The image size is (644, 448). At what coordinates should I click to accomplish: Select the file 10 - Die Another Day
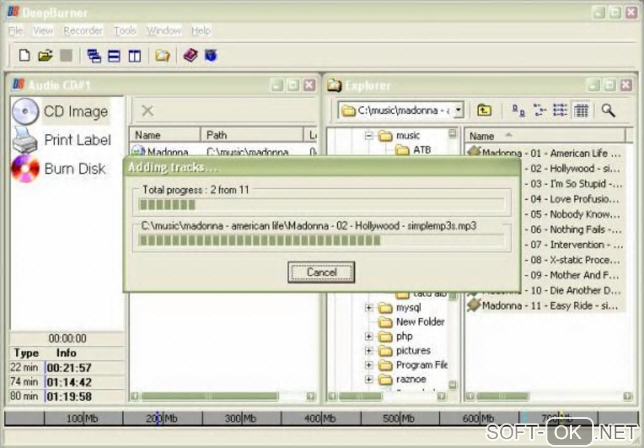[574, 290]
